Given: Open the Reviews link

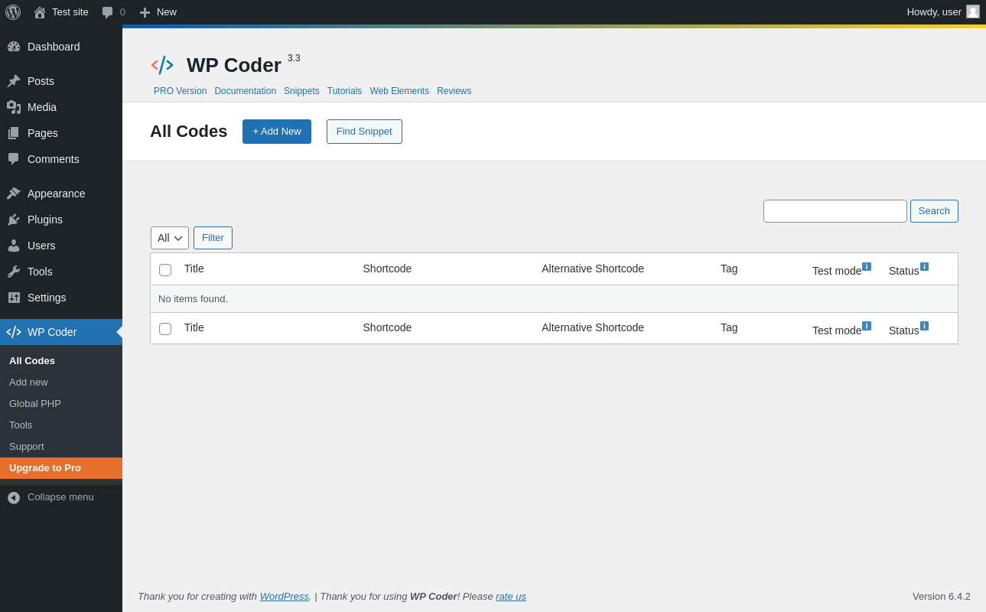Looking at the screenshot, I should coord(454,91).
